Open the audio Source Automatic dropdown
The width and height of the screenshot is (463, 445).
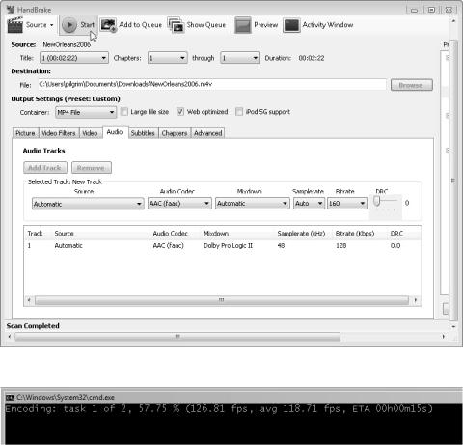click(88, 204)
